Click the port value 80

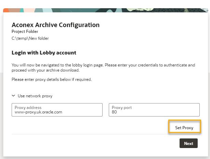114,112
